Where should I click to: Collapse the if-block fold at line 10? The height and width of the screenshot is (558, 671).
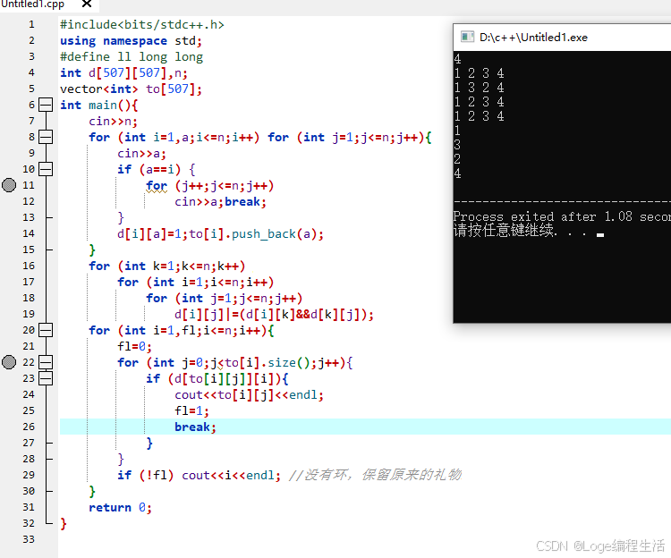pos(46,169)
